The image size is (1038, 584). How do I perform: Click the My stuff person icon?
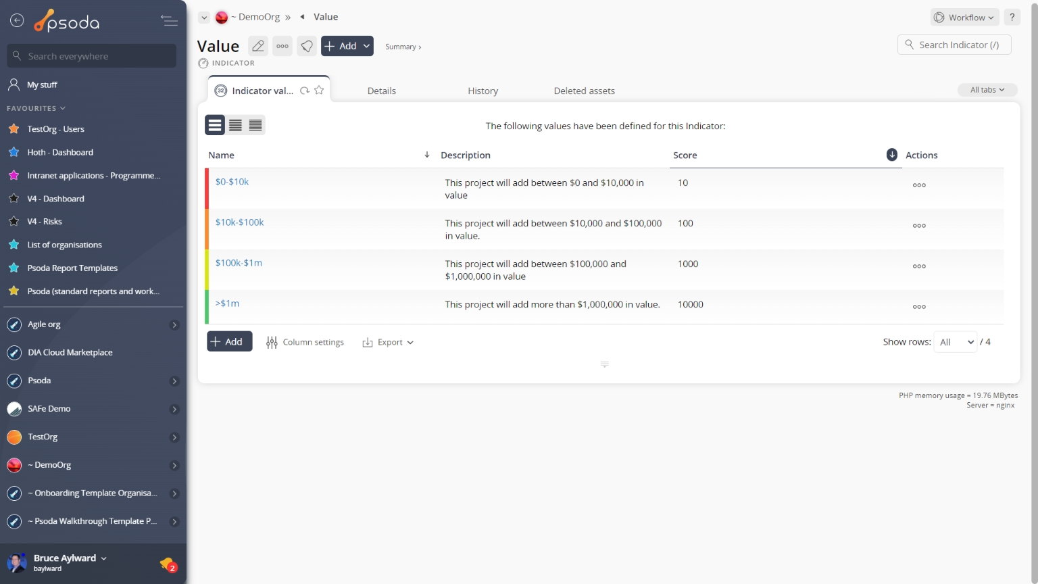click(x=14, y=84)
